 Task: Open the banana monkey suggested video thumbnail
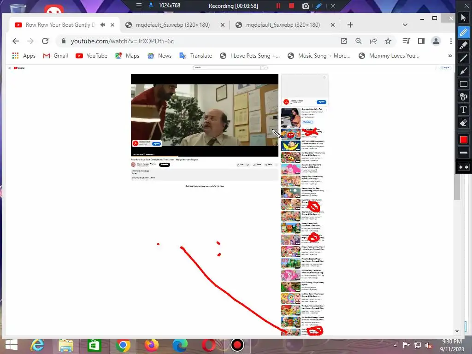click(290, 146)
